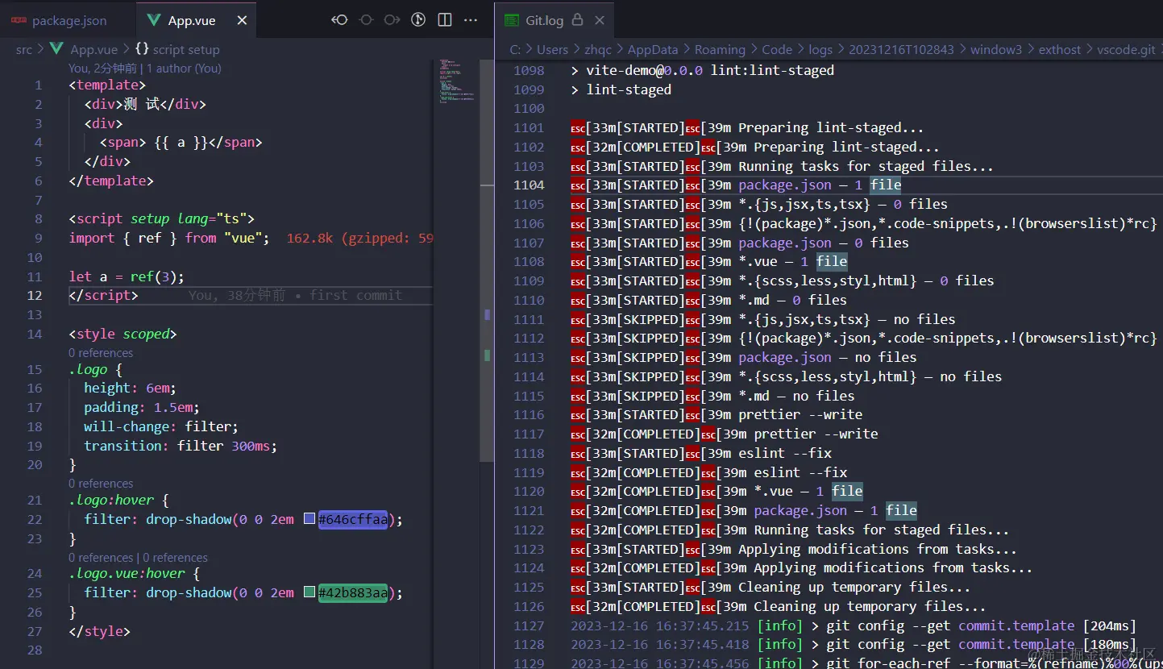Viewport: 1163px width, 669px height.
Task: Click the "<style scoped>" line
Action: pos(123,334)
